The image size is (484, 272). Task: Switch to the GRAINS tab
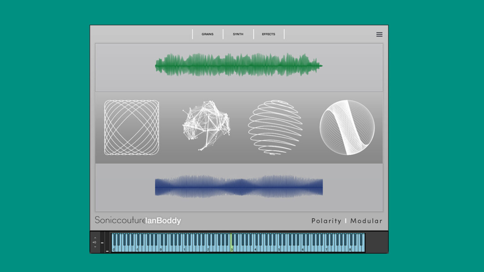click(x=208, y=34)
